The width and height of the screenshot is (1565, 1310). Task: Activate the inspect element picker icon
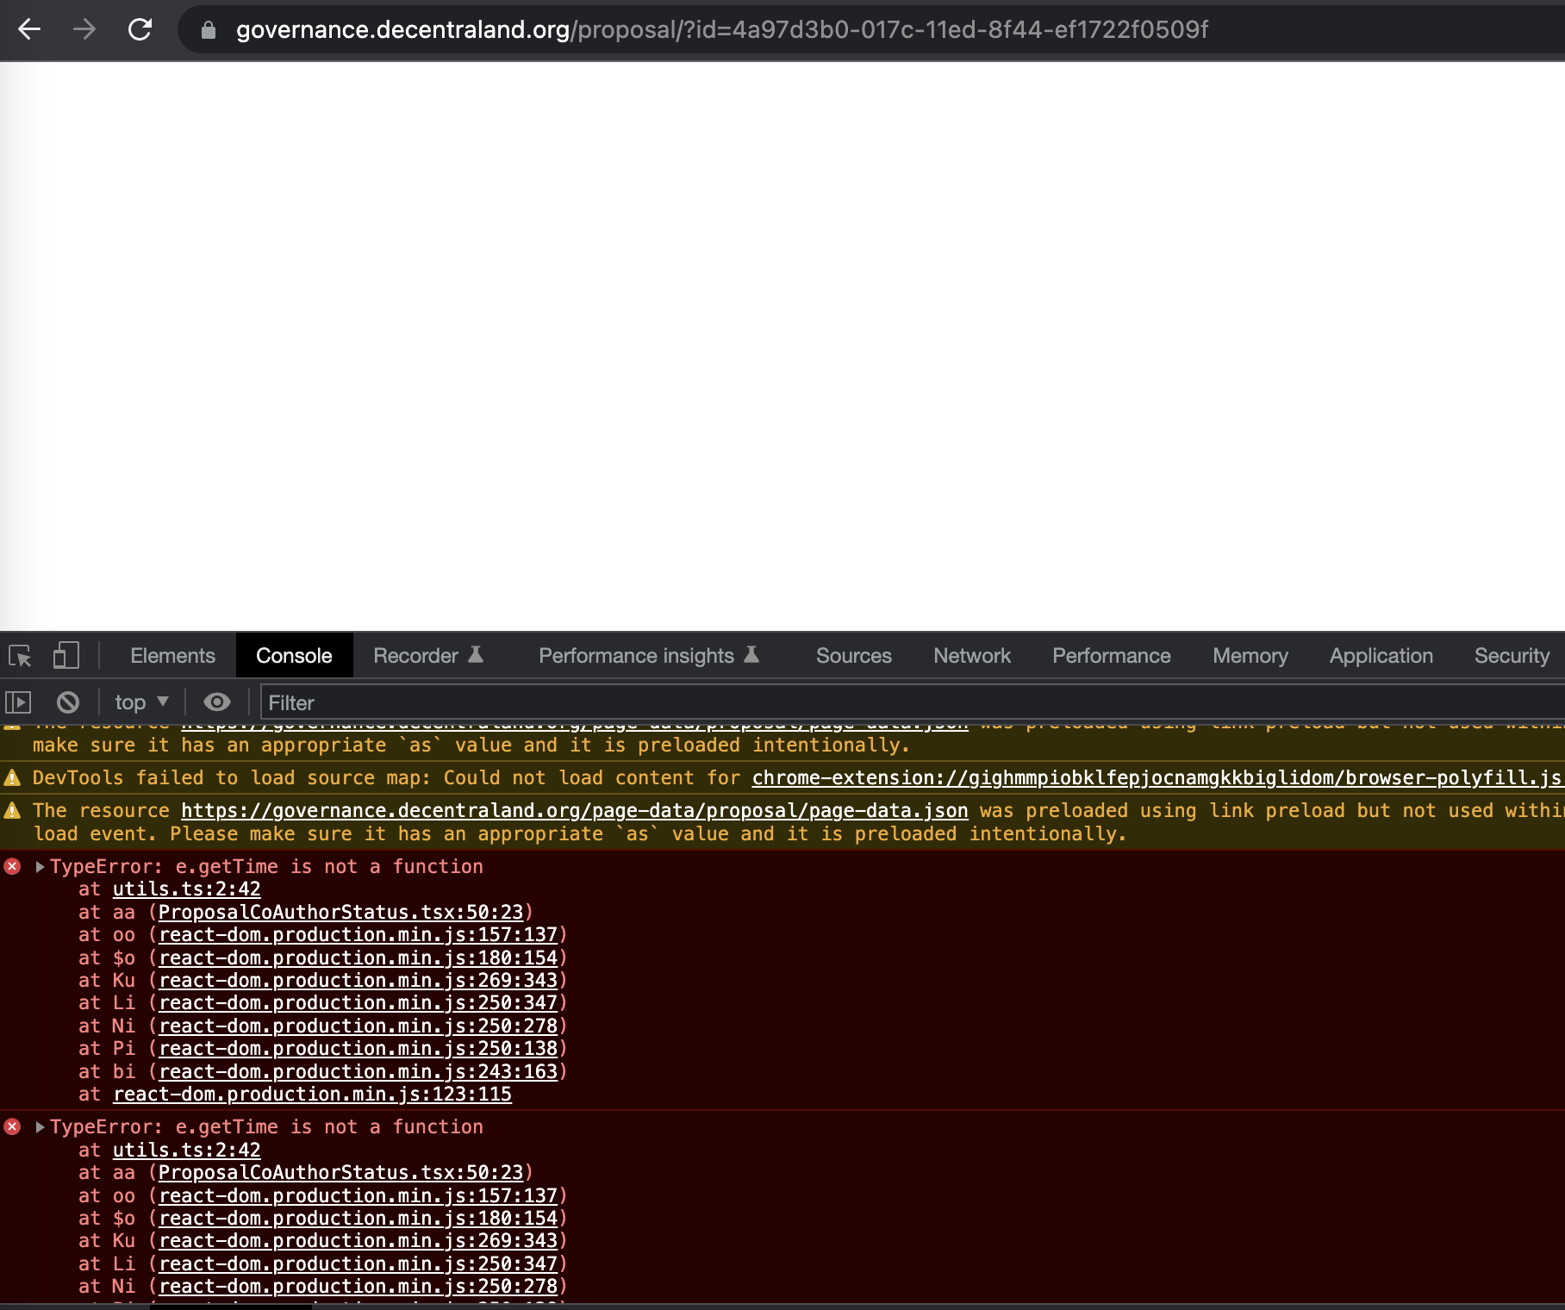tap(20, 656)
